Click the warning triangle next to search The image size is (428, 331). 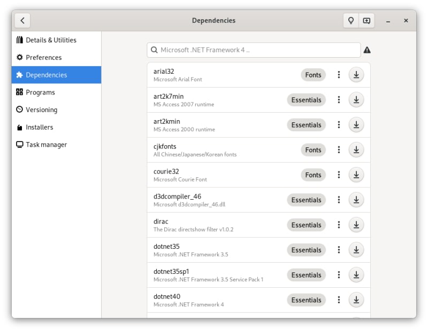click(367, 50)
